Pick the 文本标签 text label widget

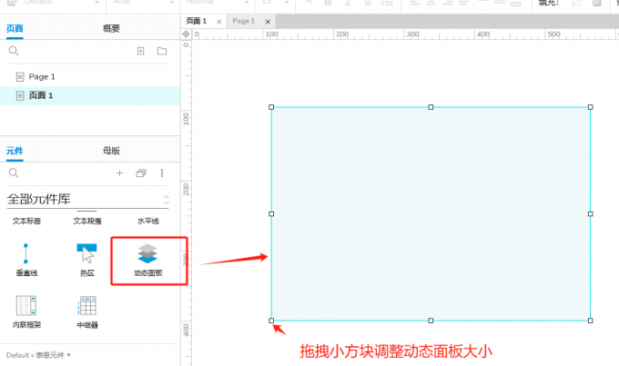click(x=26, y=221)
